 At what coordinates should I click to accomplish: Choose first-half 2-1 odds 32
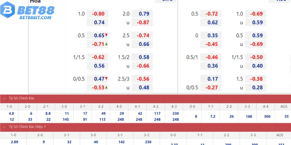pos(69,142)
